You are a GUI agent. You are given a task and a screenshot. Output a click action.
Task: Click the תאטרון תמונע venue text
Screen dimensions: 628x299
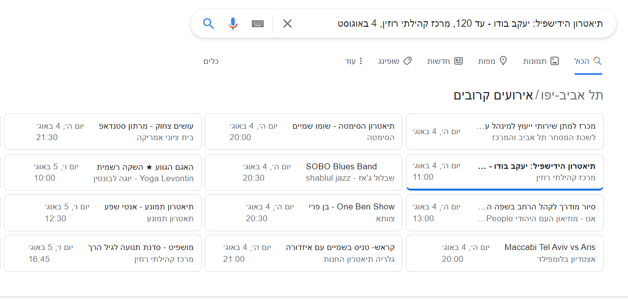170,218
